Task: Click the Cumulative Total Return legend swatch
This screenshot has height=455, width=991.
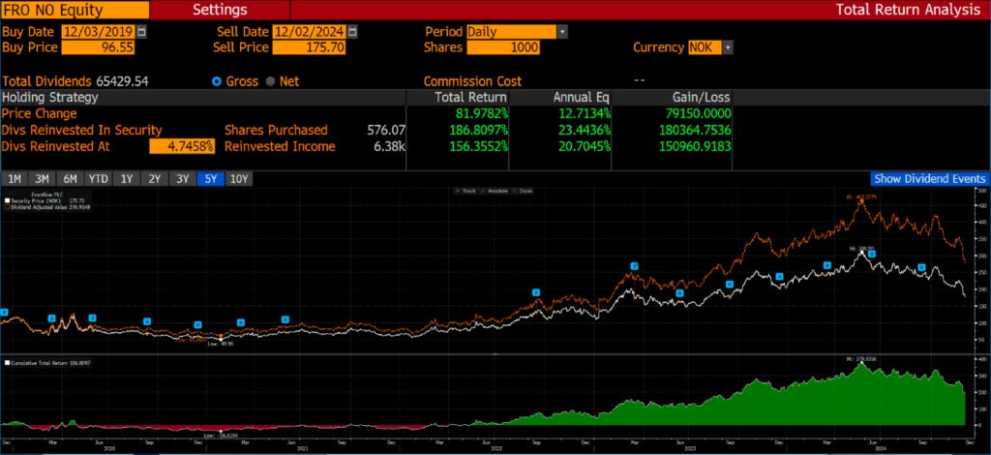Action: pos(8,363)
